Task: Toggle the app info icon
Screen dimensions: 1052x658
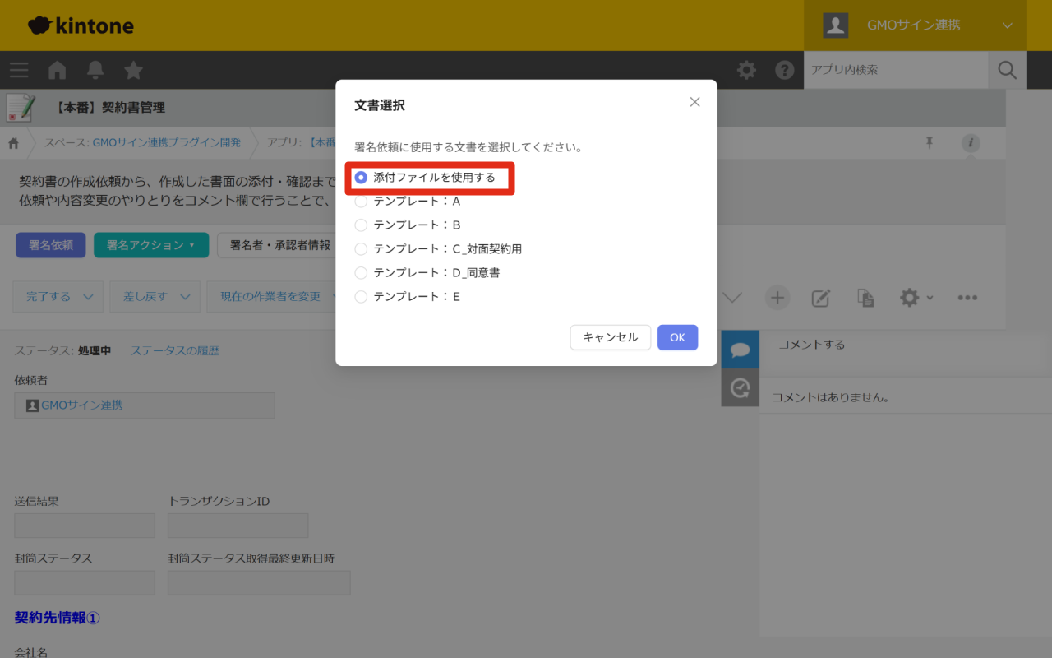Action: (971, 143)
